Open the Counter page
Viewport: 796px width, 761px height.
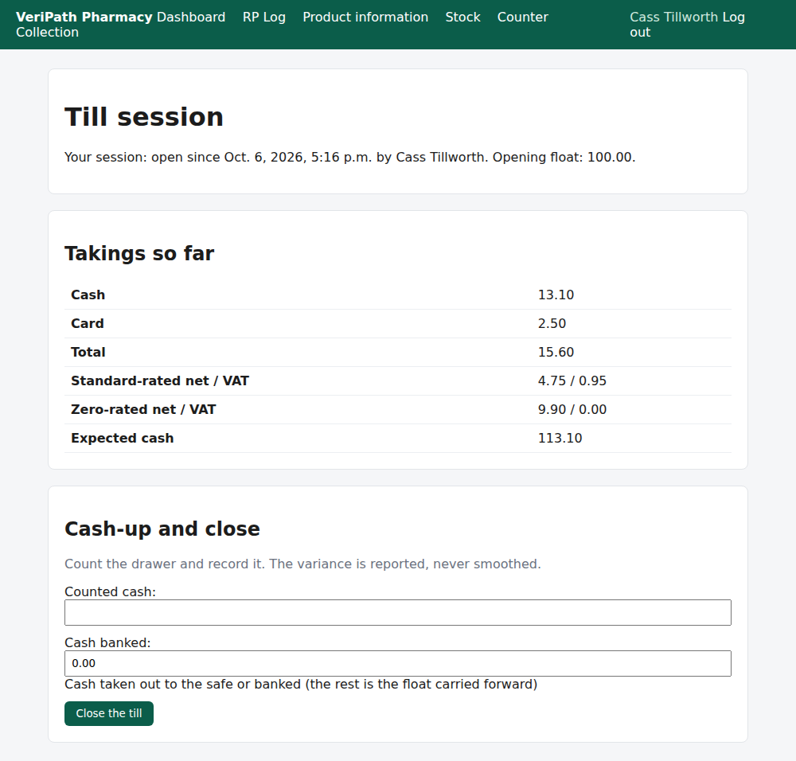point(523,17)
